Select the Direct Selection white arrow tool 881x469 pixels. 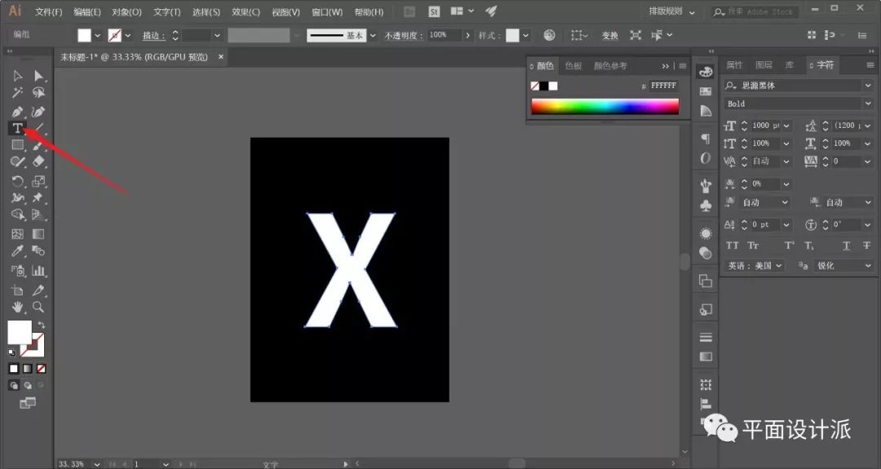tap(38, 76)
